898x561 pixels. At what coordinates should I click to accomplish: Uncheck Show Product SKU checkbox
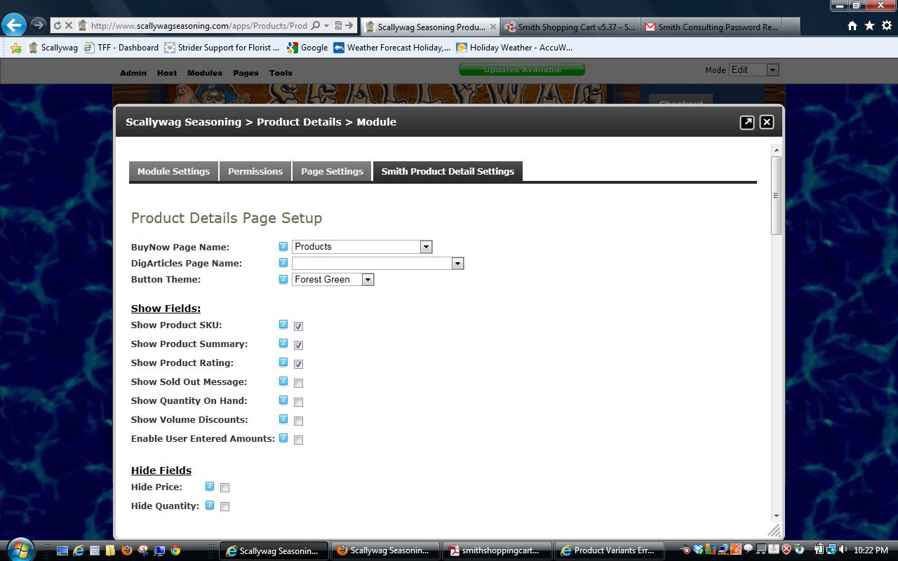pos(298,326)
